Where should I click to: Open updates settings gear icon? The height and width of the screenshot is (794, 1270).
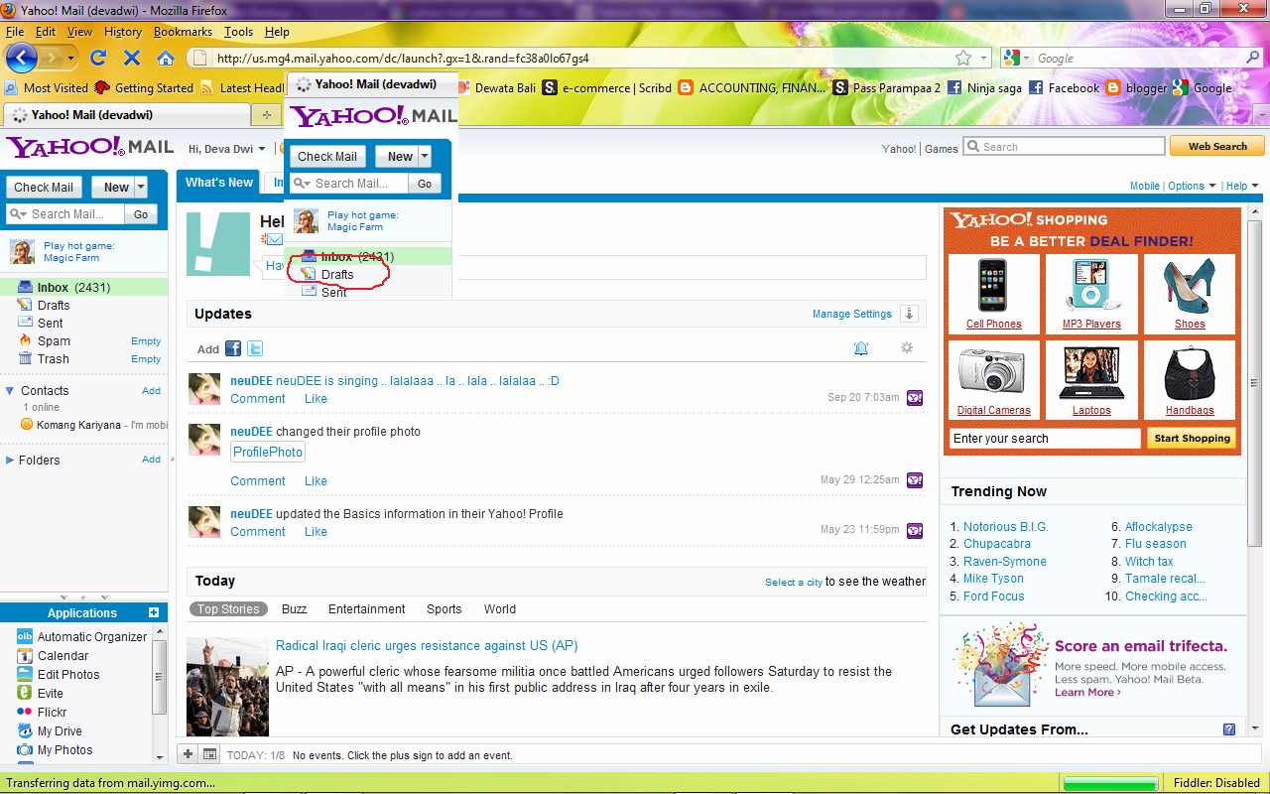pyautogui.click(x=906, y=347)
